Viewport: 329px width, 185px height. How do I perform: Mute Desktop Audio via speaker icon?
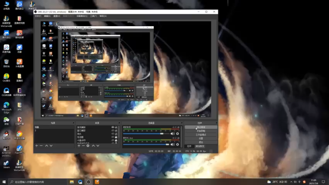(x=173, y=134)
